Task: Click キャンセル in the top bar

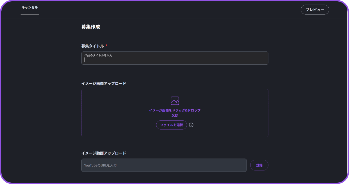Action: pos(30,7)
